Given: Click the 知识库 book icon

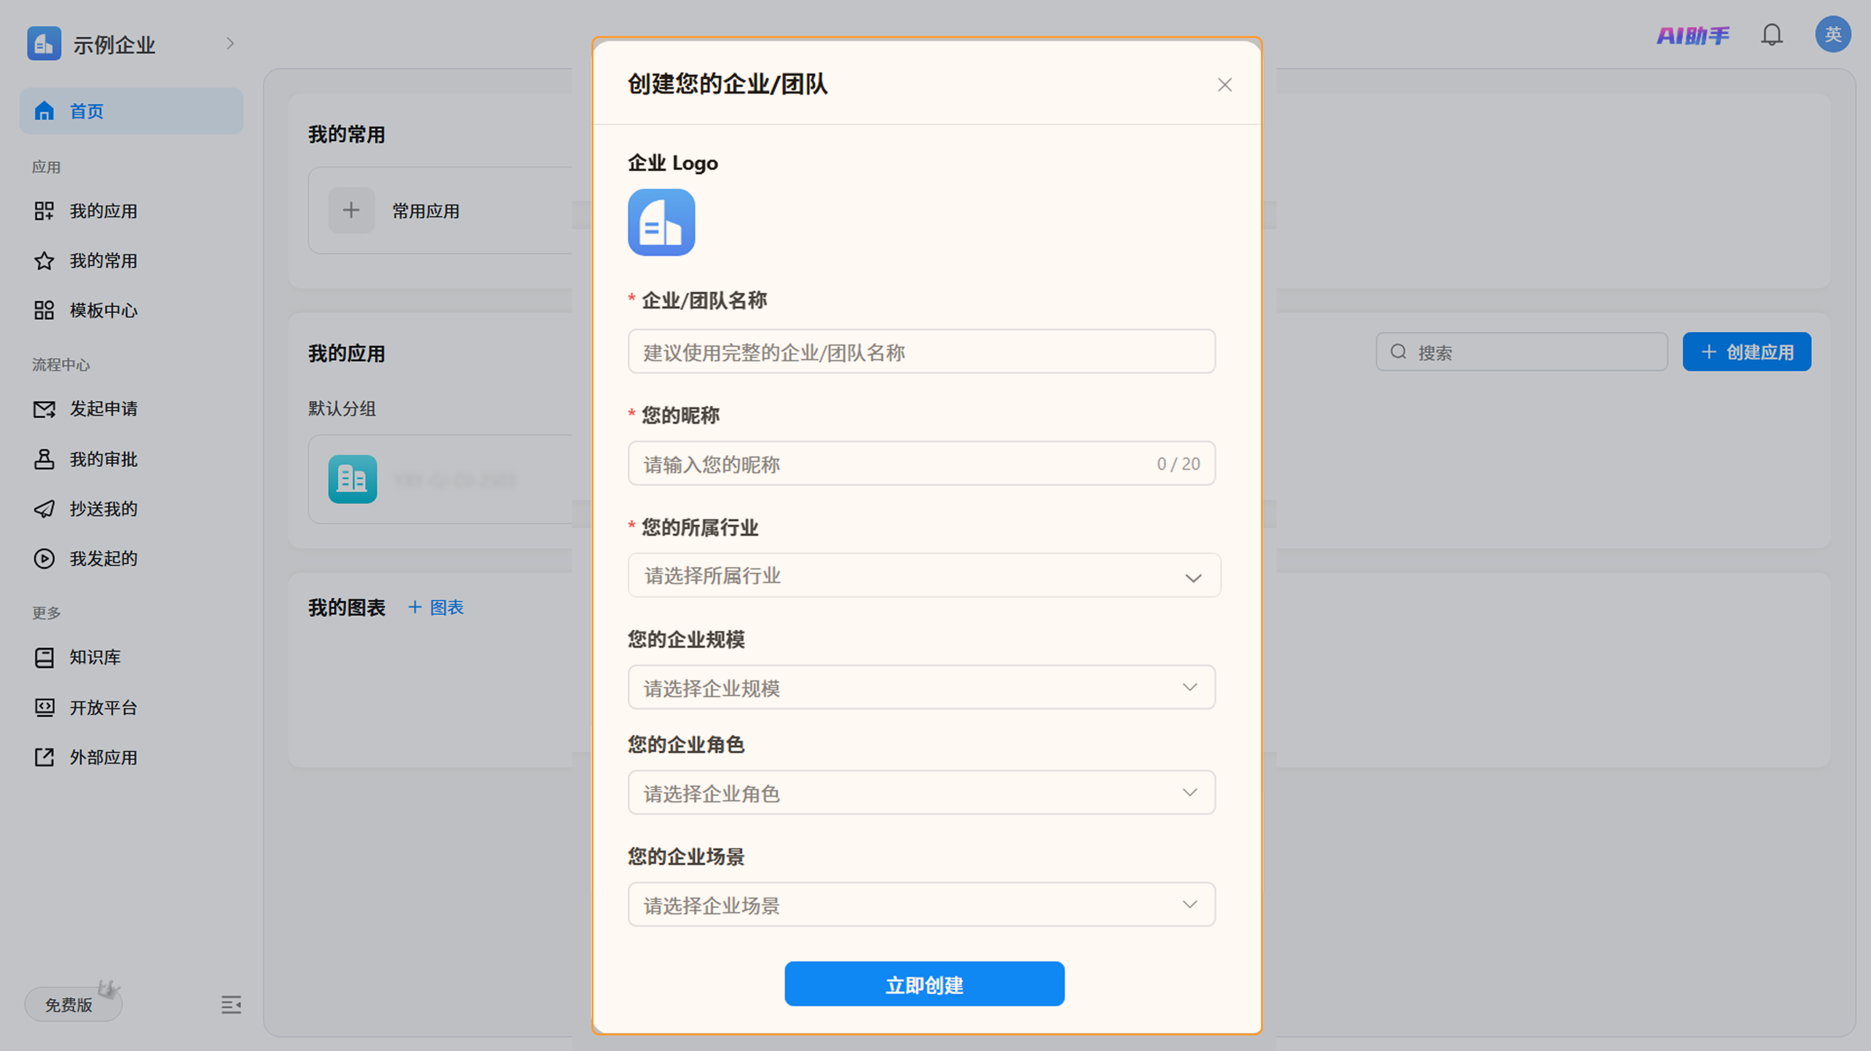Looking at the screenshot, I should point(44,657).
